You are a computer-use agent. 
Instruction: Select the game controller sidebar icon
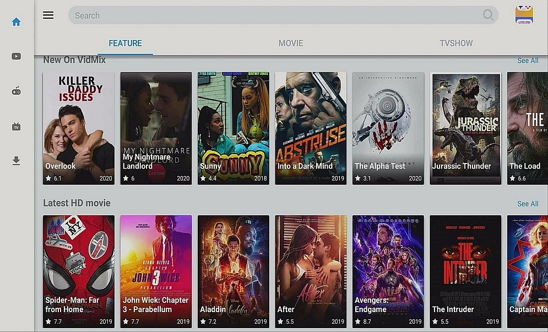(x=16, y=91)
